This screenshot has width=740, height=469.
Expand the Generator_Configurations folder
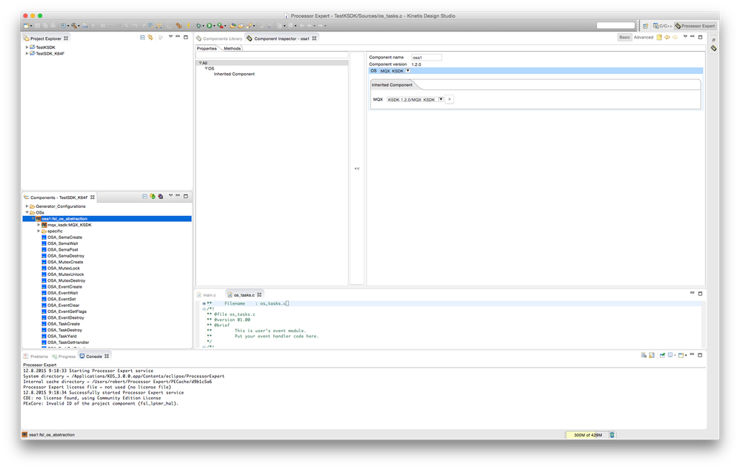(27, 206)
